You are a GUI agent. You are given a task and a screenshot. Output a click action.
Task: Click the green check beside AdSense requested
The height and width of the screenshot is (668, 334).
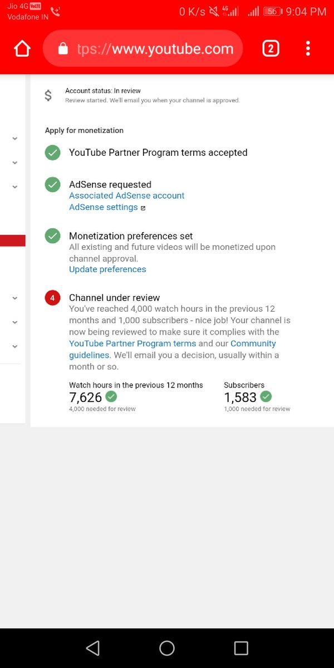tap(53, 185)
